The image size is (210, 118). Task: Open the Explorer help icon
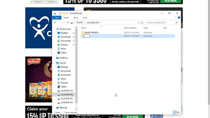coord(179,17)
